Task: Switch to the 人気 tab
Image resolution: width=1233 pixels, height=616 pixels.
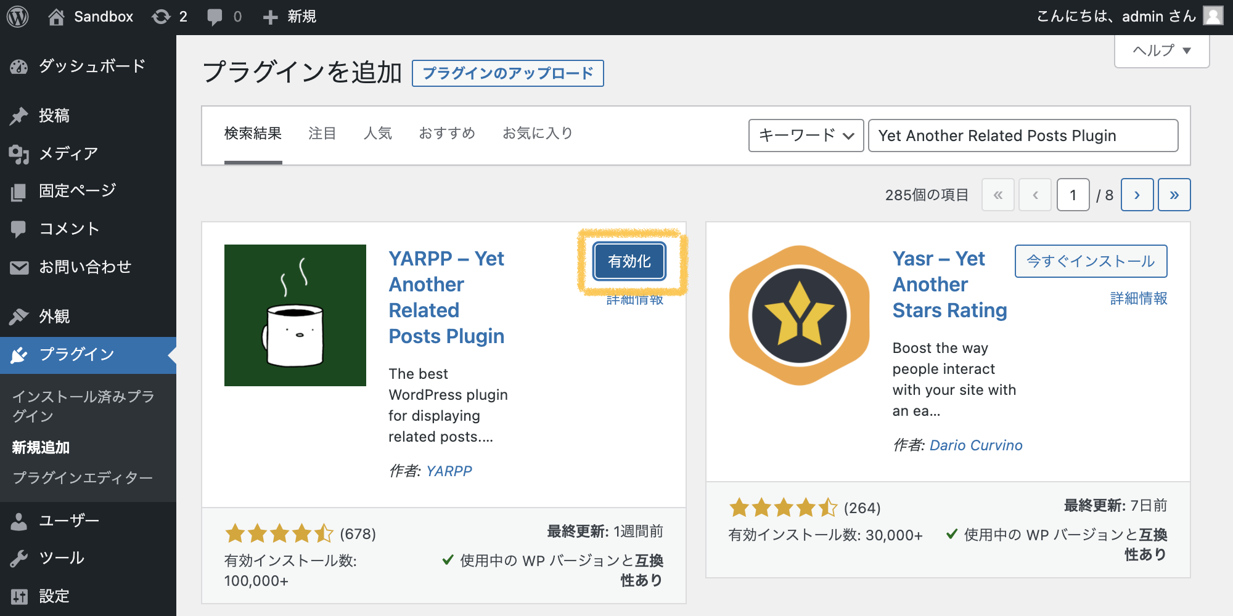Action: (378, 134)
